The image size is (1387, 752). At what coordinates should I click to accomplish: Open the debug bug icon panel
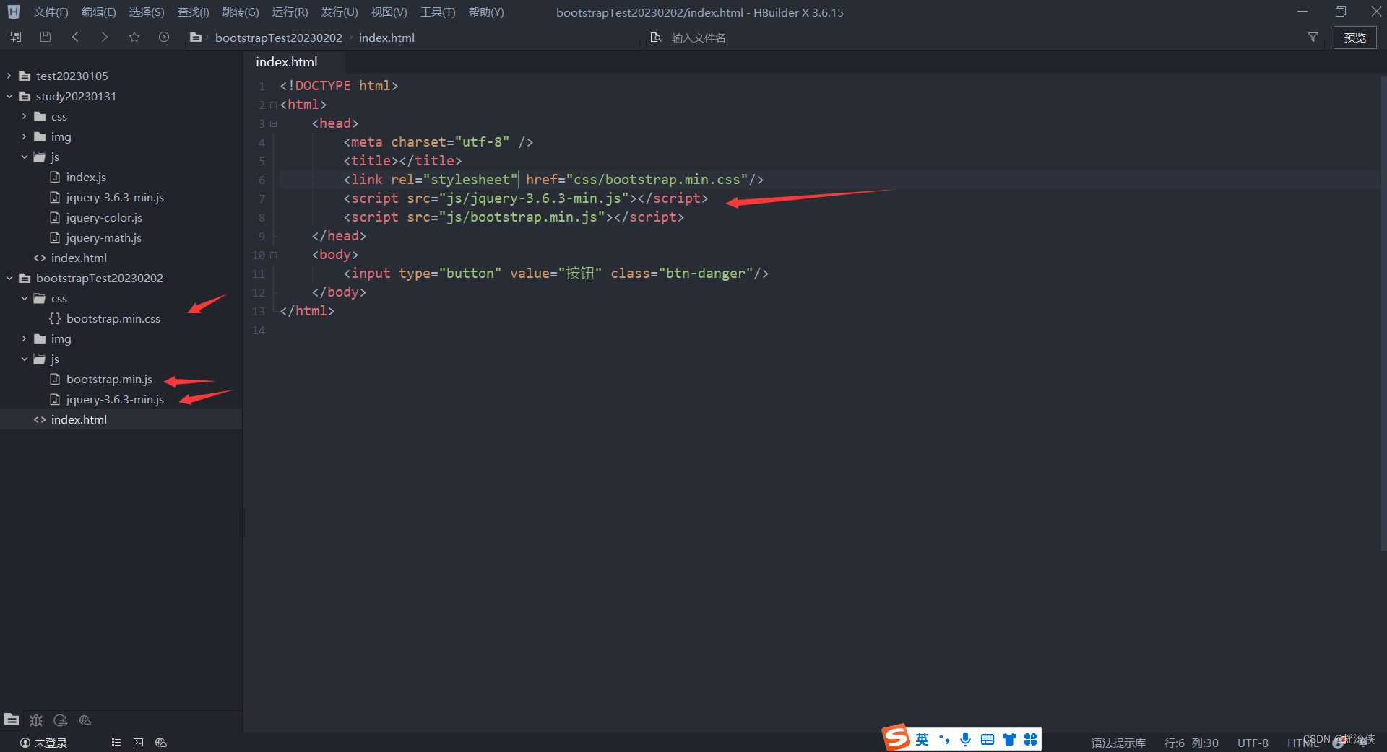point(36,720)
